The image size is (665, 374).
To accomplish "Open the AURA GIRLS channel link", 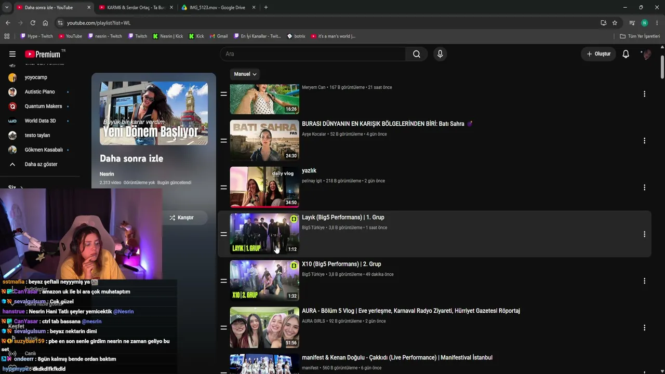I will pos(313,321).
